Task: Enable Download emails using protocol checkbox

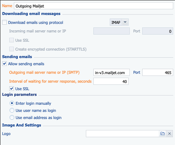Action: (4, 22)
